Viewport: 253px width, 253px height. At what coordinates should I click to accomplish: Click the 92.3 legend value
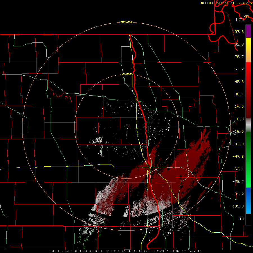pyautogui.click(x=239, y=44)
